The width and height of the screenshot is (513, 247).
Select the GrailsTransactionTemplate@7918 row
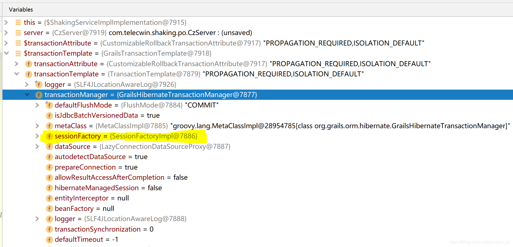pos(118,53)
